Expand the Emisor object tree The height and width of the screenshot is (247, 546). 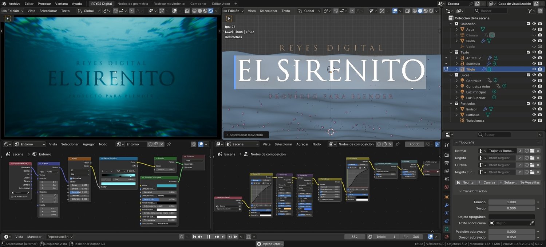click(x=457, y=109)
